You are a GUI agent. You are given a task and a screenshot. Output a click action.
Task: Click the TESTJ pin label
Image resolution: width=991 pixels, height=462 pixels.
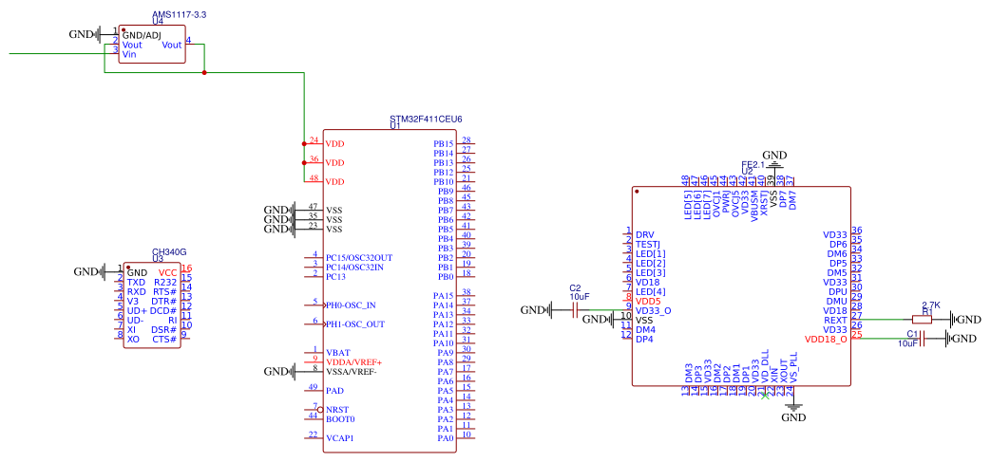tap(648, 244)
